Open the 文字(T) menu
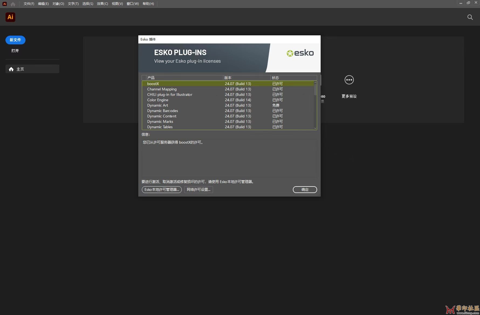The width and height of the screenshot is (480, 315). pos(73,4)
